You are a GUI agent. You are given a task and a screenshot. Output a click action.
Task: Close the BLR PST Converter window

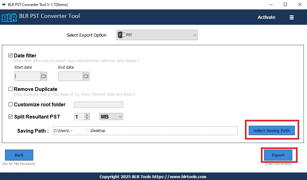coord(300,4)
